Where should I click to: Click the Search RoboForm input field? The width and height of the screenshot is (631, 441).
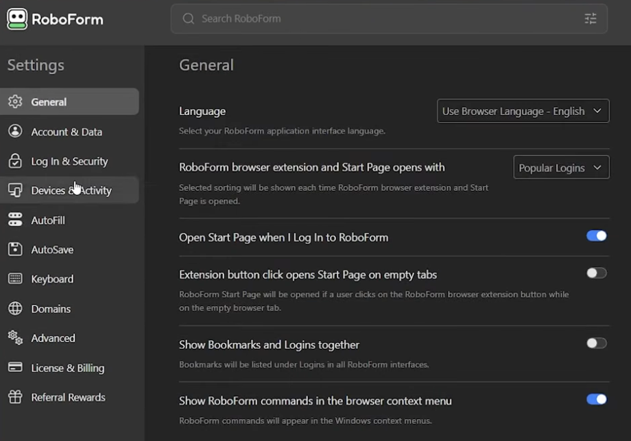[x=389, y=18]
